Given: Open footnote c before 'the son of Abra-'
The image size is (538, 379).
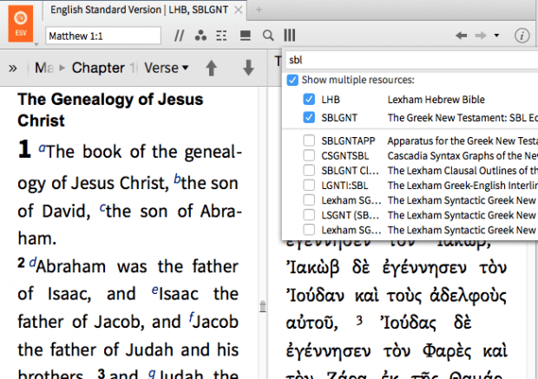Looking at the screenshot, I should [x=102, y=207].
